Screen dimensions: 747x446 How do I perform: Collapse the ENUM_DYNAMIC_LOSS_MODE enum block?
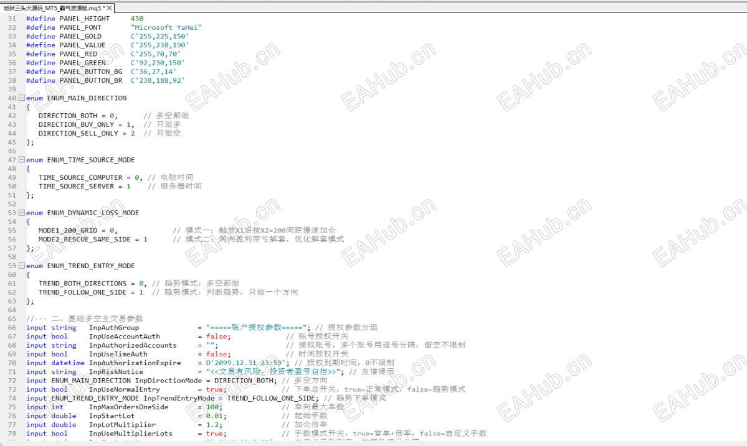pos(21,213)
